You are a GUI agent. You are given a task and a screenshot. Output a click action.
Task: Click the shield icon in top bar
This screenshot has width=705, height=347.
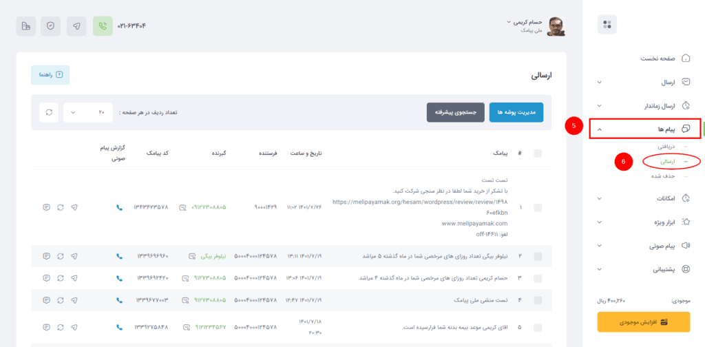click(x=51, y=26)
